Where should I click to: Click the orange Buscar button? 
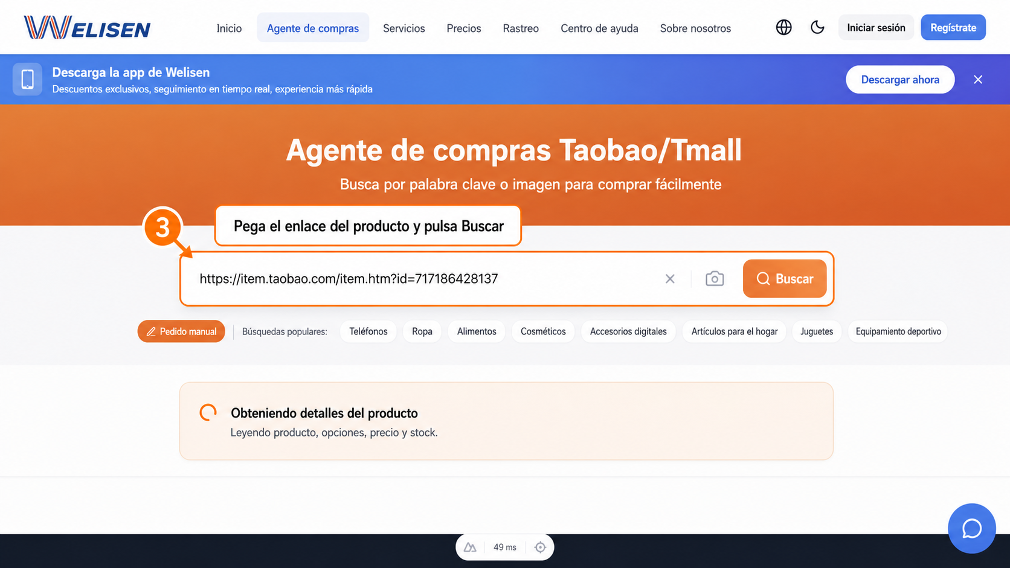785,279
